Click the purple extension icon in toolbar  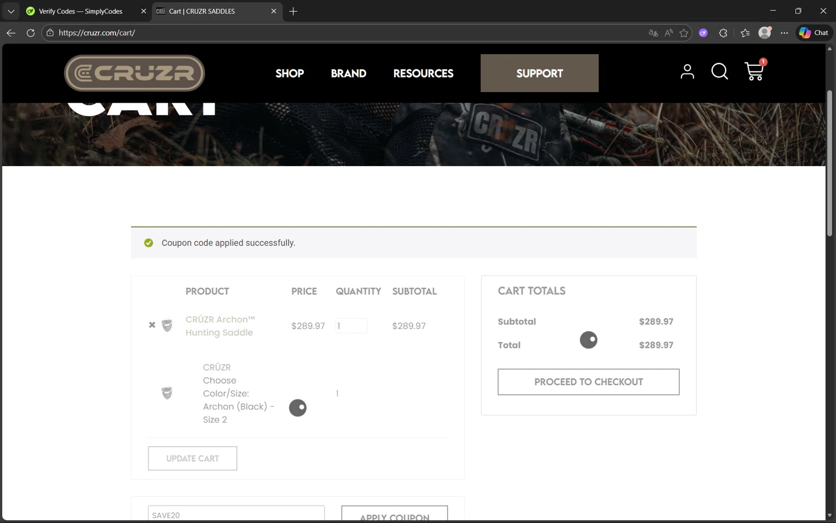click(x=703, y=33)
